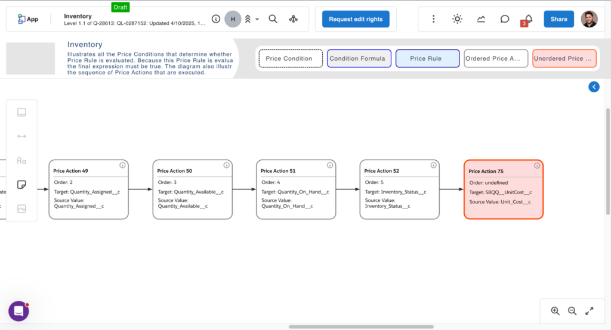Toggle the Price Rule legend filter

(427, 58)
